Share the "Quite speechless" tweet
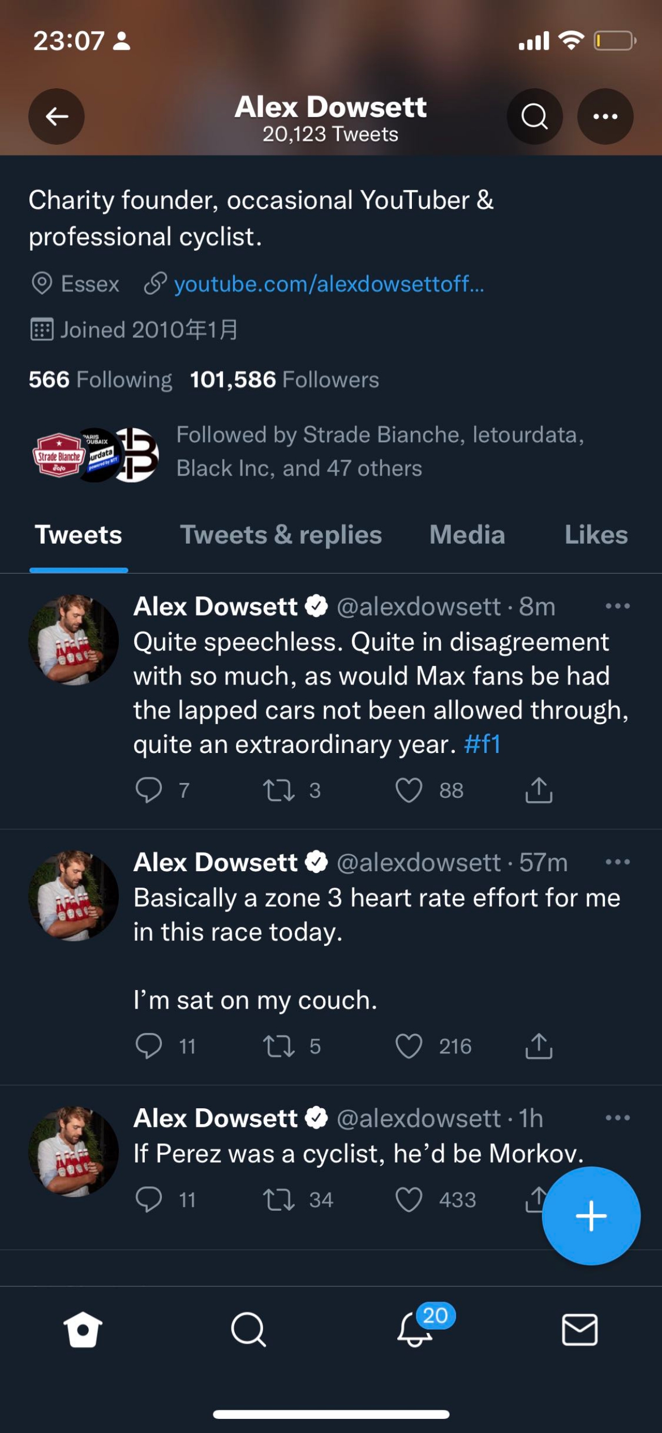Image resolution: width=662 pixels, height=1433 pixels. (539, 790)
